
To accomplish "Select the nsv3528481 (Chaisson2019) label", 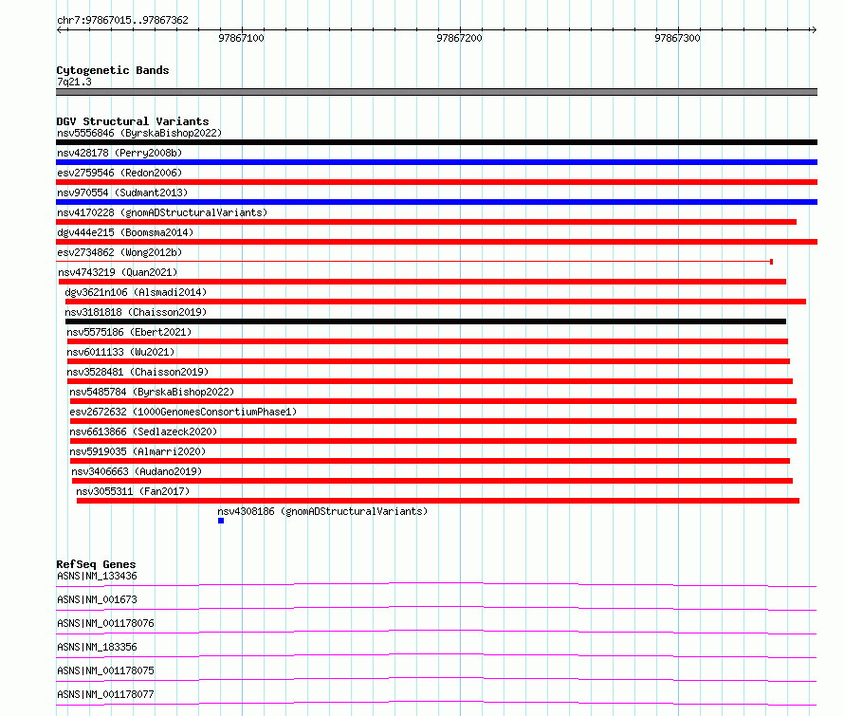I will click(138, 372).
